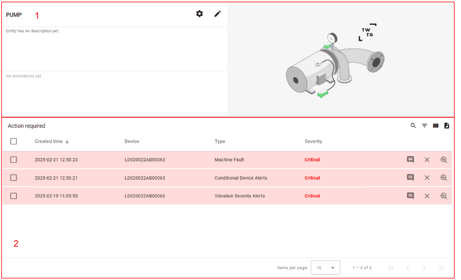Open analysis view for Vibration Severity Alerts
This screenshot has height=280, width=461.
pyautogui.click(x=443, y=196)
